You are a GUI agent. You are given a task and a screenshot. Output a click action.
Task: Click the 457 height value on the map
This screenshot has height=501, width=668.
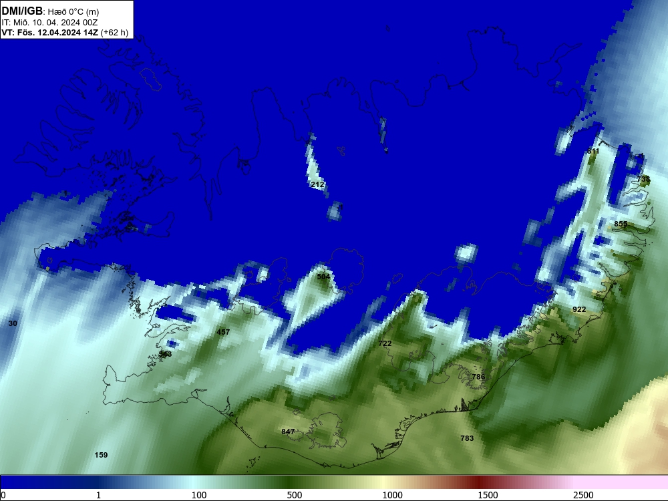223,332
